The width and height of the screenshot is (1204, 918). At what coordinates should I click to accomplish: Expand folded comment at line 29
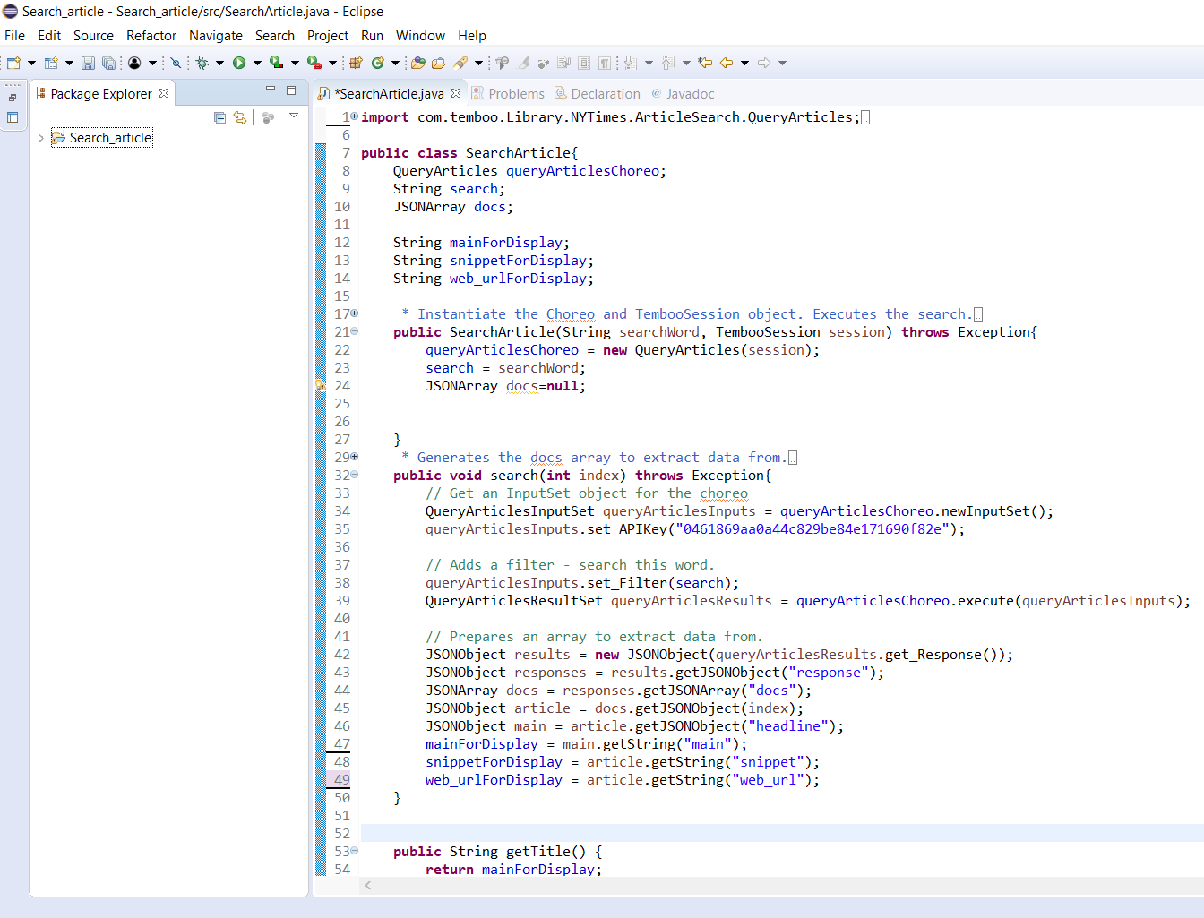355,457
